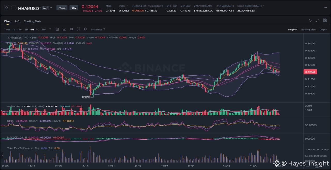Click the Vol(HBAR) indicator label
Viewport: 331px width, 170px height.
tap(14, 106)
